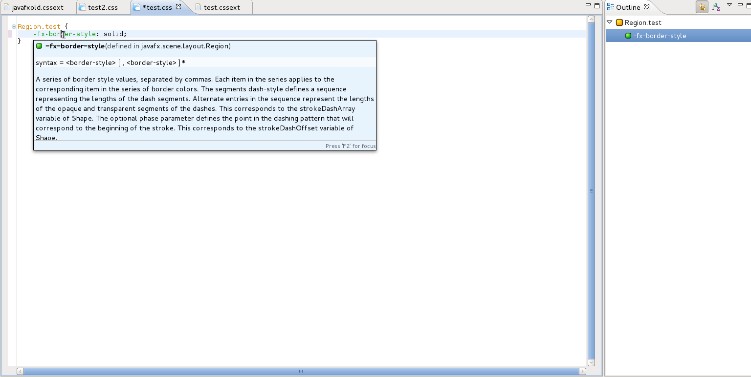Minimize the editor area
This screenshot has width=751, height=377.
[588, 5]
